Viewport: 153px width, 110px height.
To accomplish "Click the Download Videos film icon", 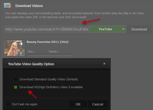I will tap(8, 6).
